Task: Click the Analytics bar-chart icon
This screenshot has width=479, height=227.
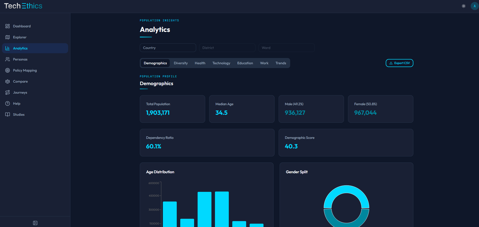Action: pyautogui.click(x=7, y=48)
